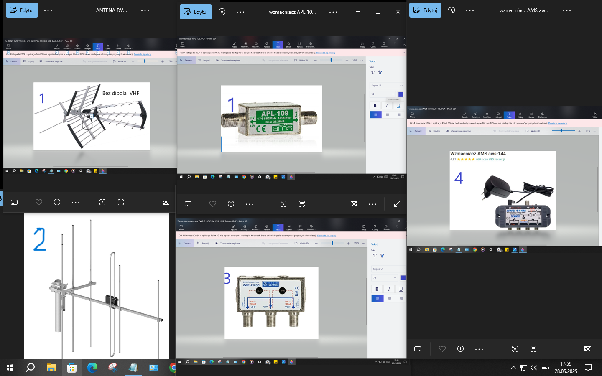This screenshot has width=602, height=376.
Task: Open three-dot menu right of wzmacniacz APL title
Action: (333, 12)
